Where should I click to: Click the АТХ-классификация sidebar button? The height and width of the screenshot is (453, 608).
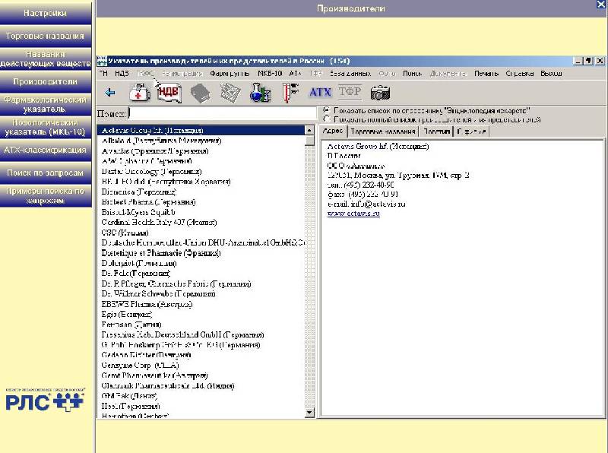pos(46,150)
